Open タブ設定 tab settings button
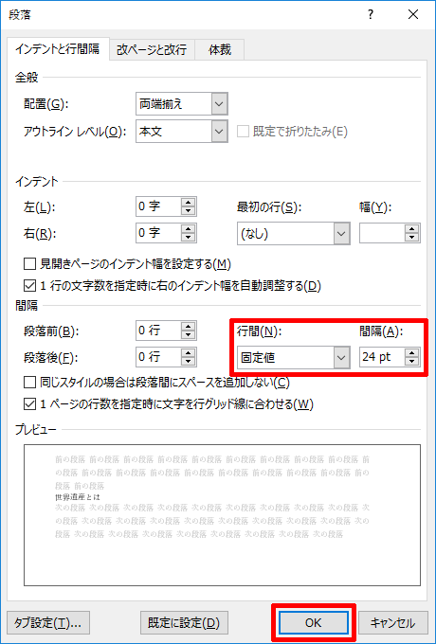This screenshot has height=644, width=436. click(47, 622)
